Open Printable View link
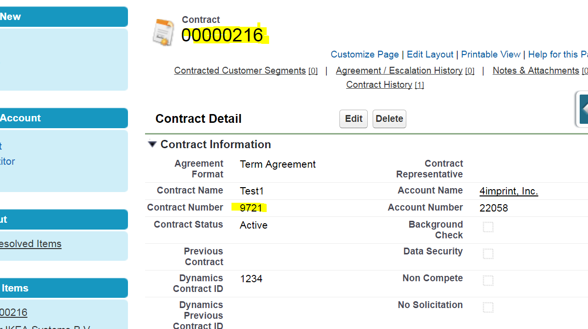This screenshot has width=588, height=329. [x=490, y=55]
